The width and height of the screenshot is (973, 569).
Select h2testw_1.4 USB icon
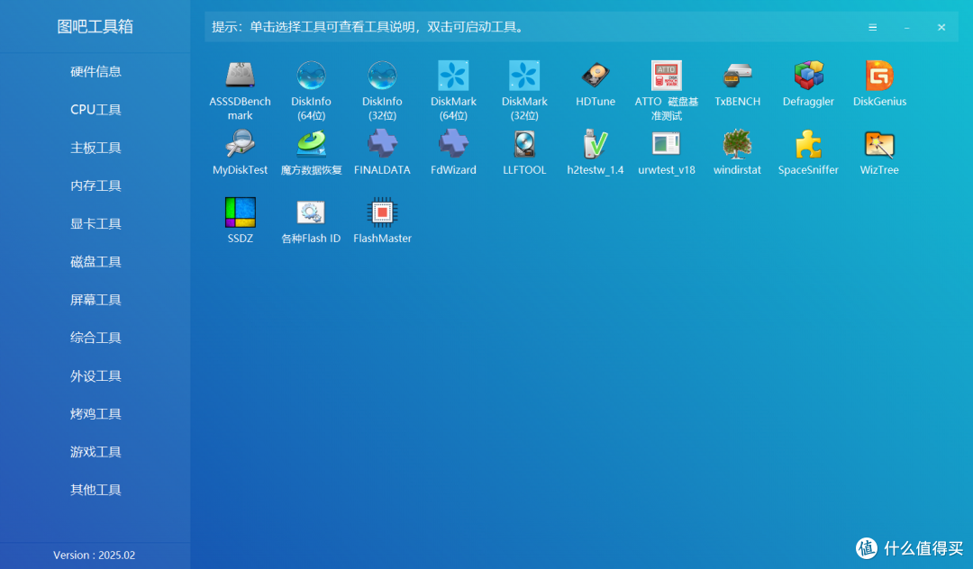tap(596, 144)
